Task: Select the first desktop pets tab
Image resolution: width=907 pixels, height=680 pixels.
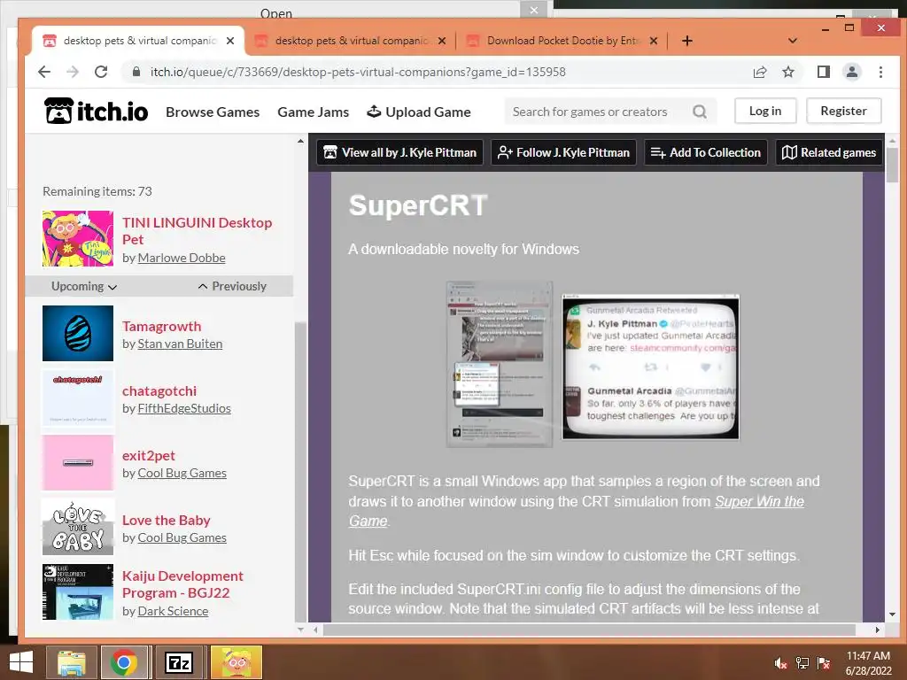Action: click(139, 41)
